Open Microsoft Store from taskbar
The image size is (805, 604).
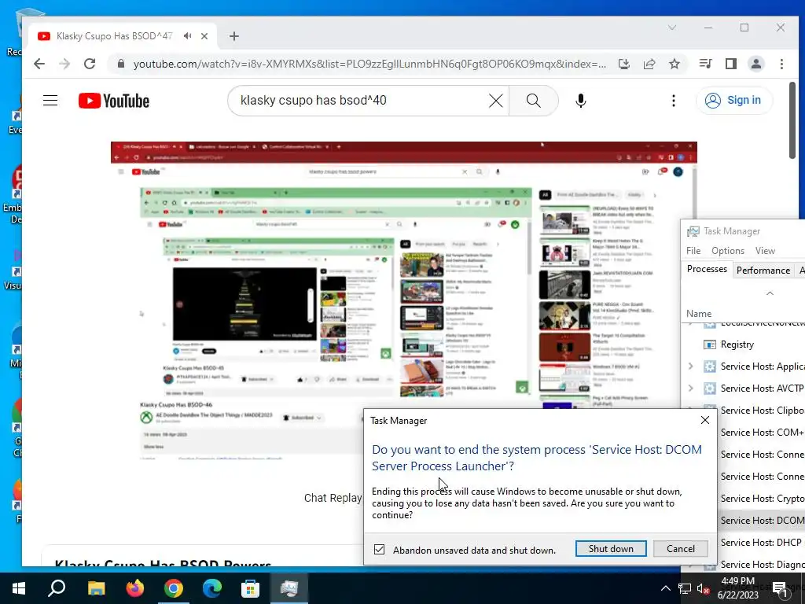[251, 588]
